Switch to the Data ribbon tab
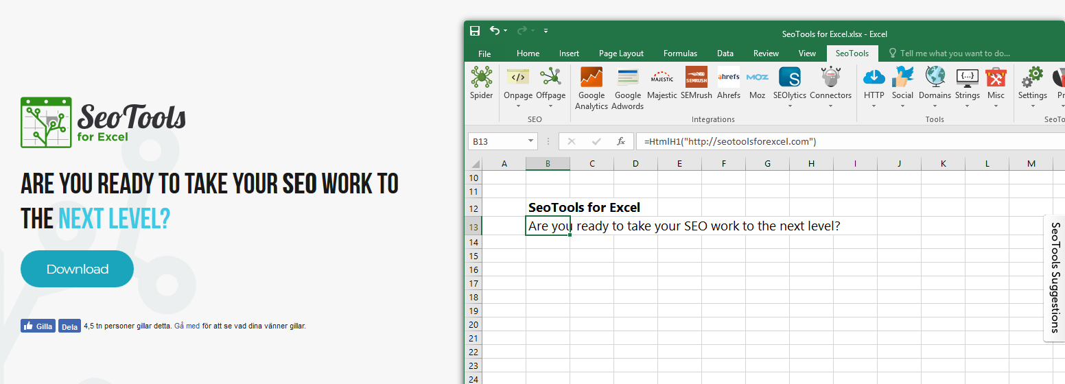This screenshot has height=384, width=1065. (725, 53)
